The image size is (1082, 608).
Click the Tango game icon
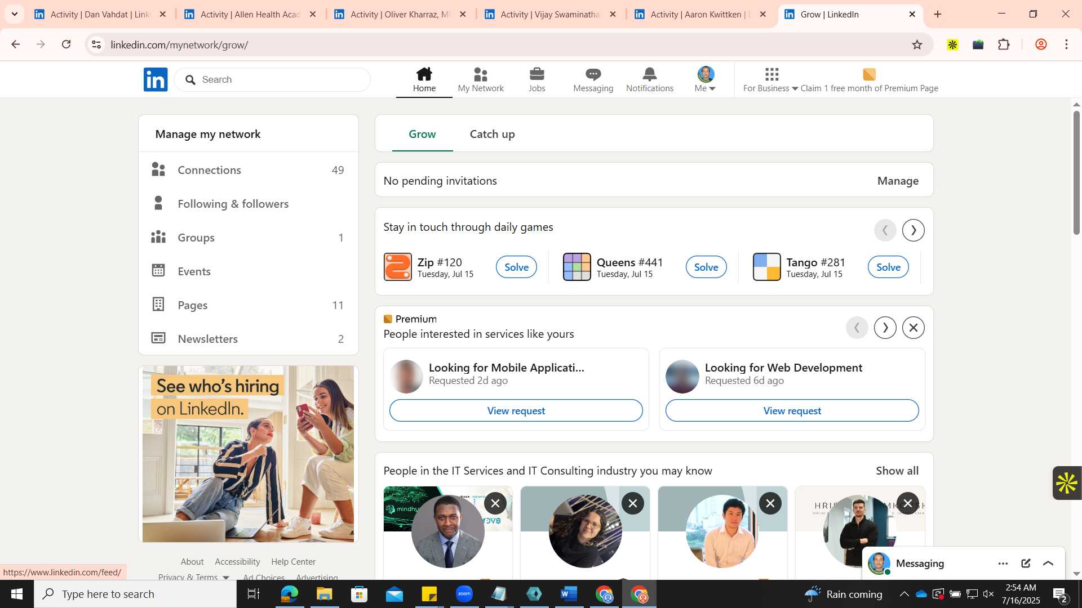(x=766, y=267)
